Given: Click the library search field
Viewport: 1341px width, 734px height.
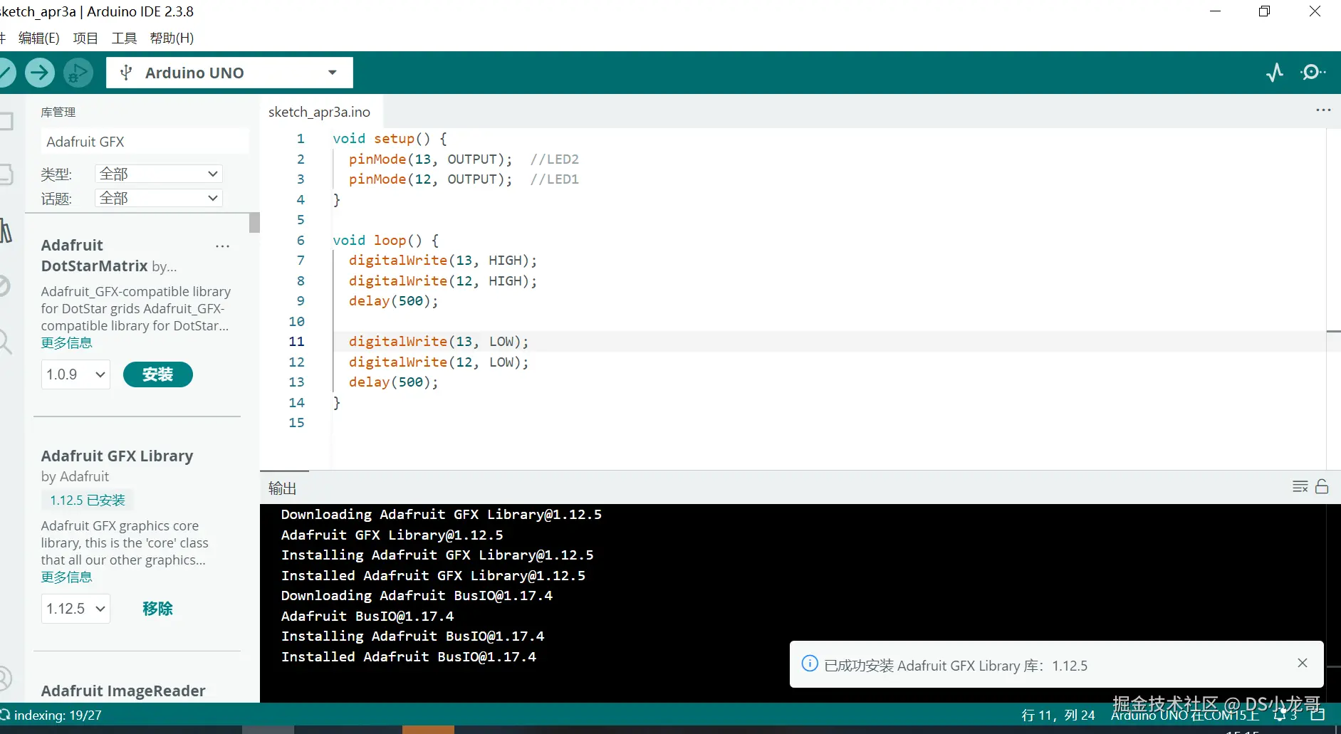Looking at the screenshot, I should tap(145, 142).
